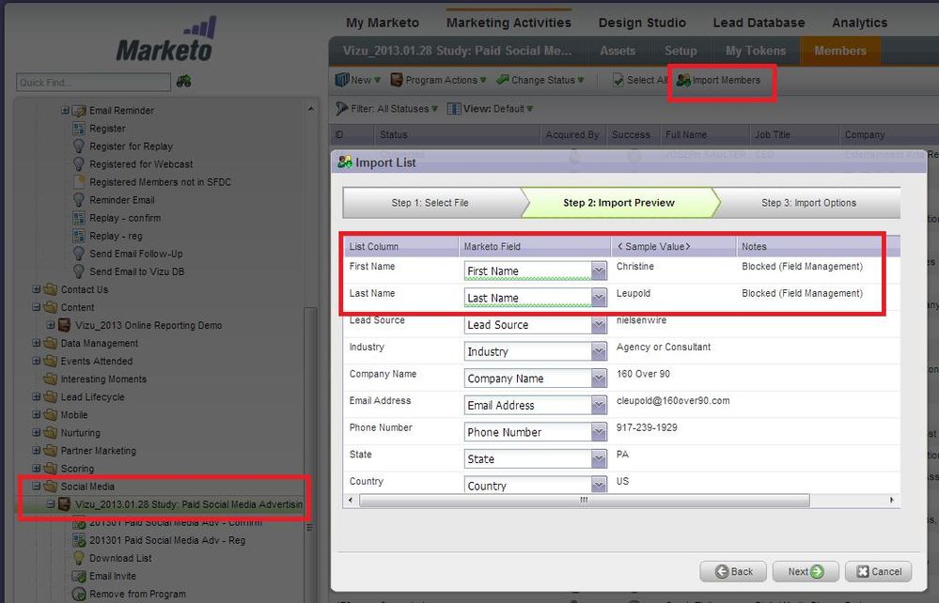Click the Vizu_2013 Online Reporting Demo program icon
939x603 pixels.
(66, 326)
